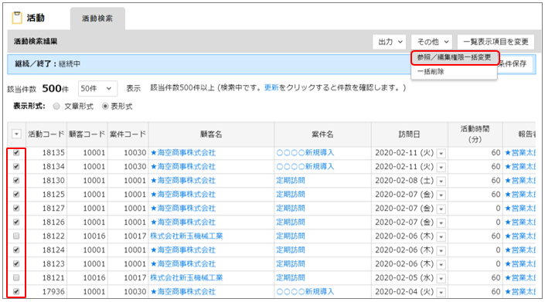This screenshot has width=545, height=302.
Task: Click the 顧客名 column header
Action: [211, 134]
